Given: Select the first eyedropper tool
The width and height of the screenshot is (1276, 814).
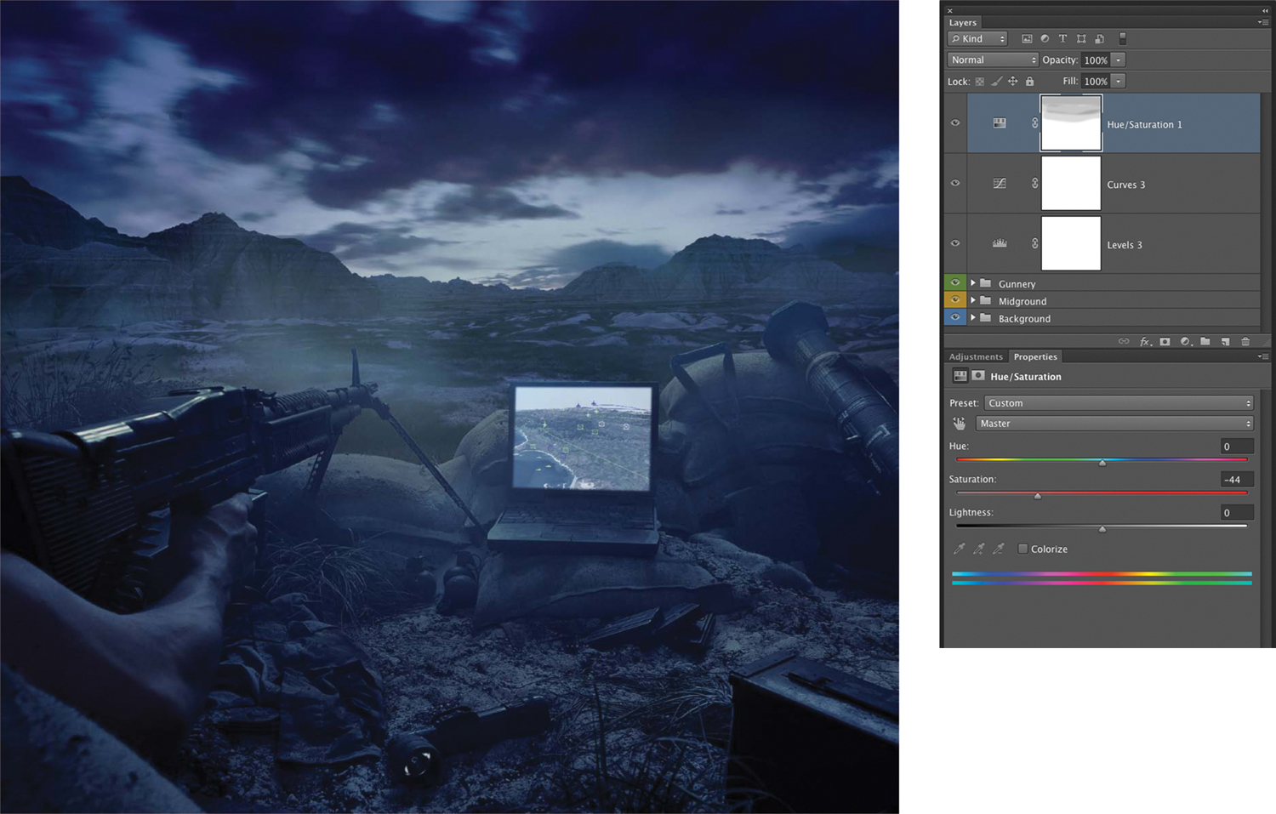Looking at the screenshot, I should [960, 549].
